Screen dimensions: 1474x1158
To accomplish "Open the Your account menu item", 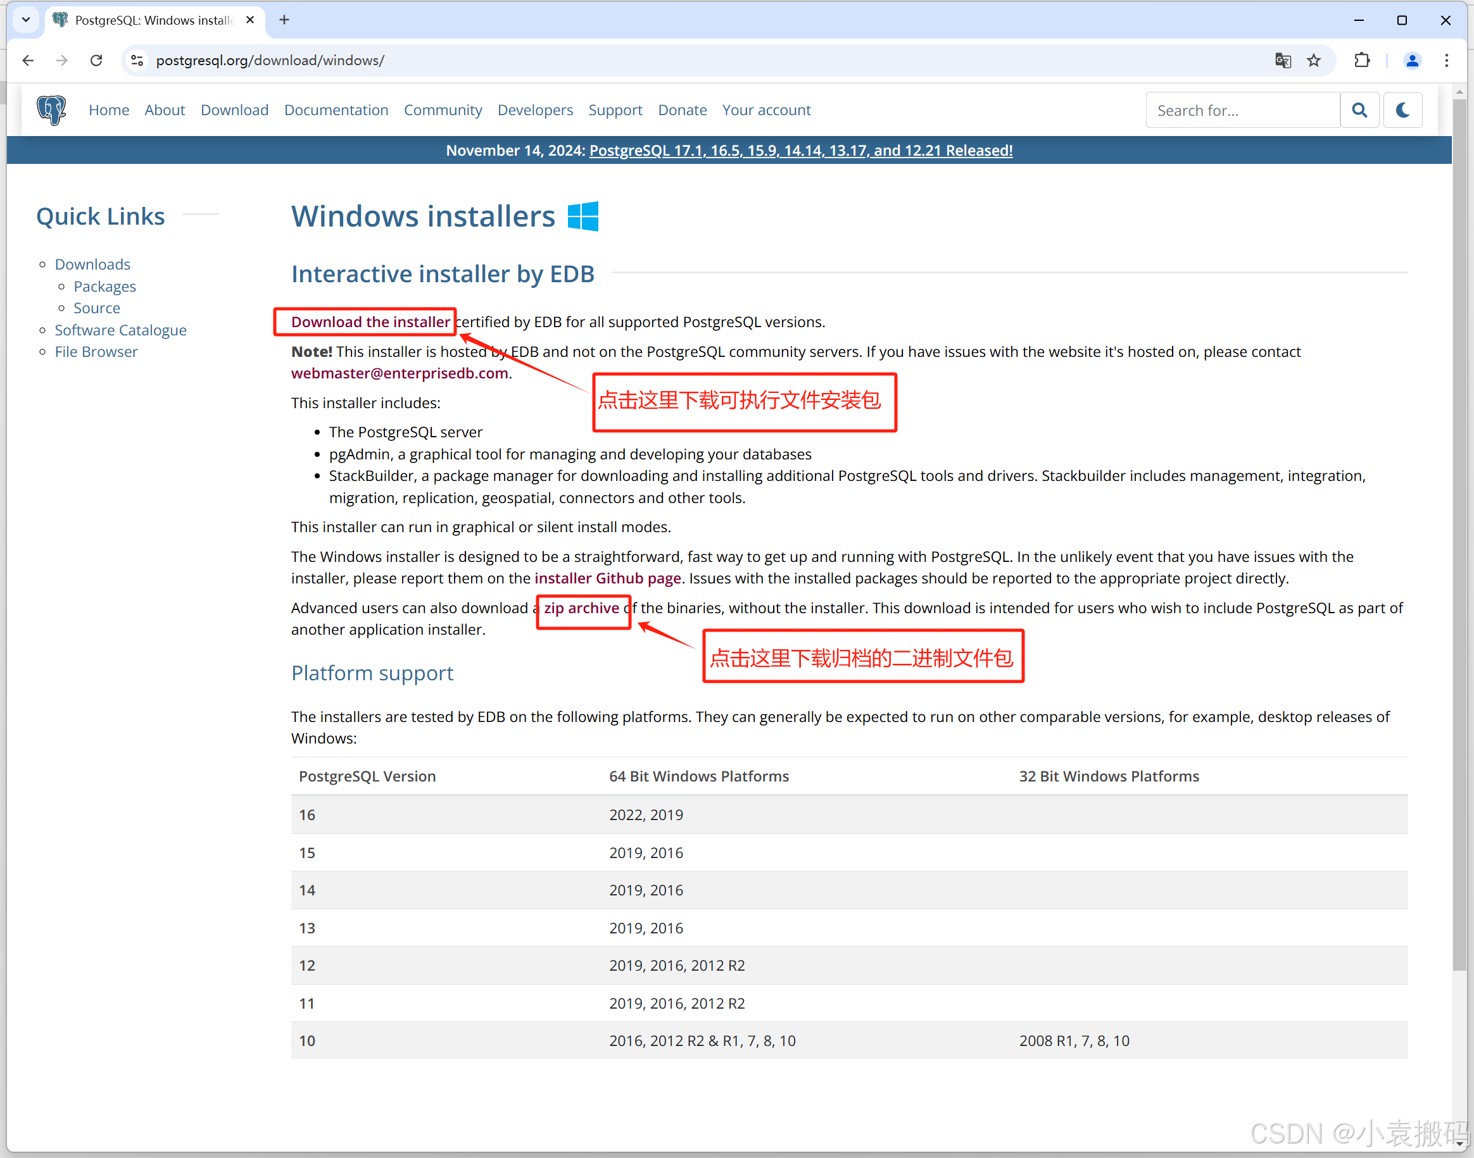I will (767, 110).
